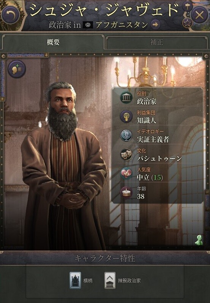Switch to the 補正 tab

click(156, 42)
